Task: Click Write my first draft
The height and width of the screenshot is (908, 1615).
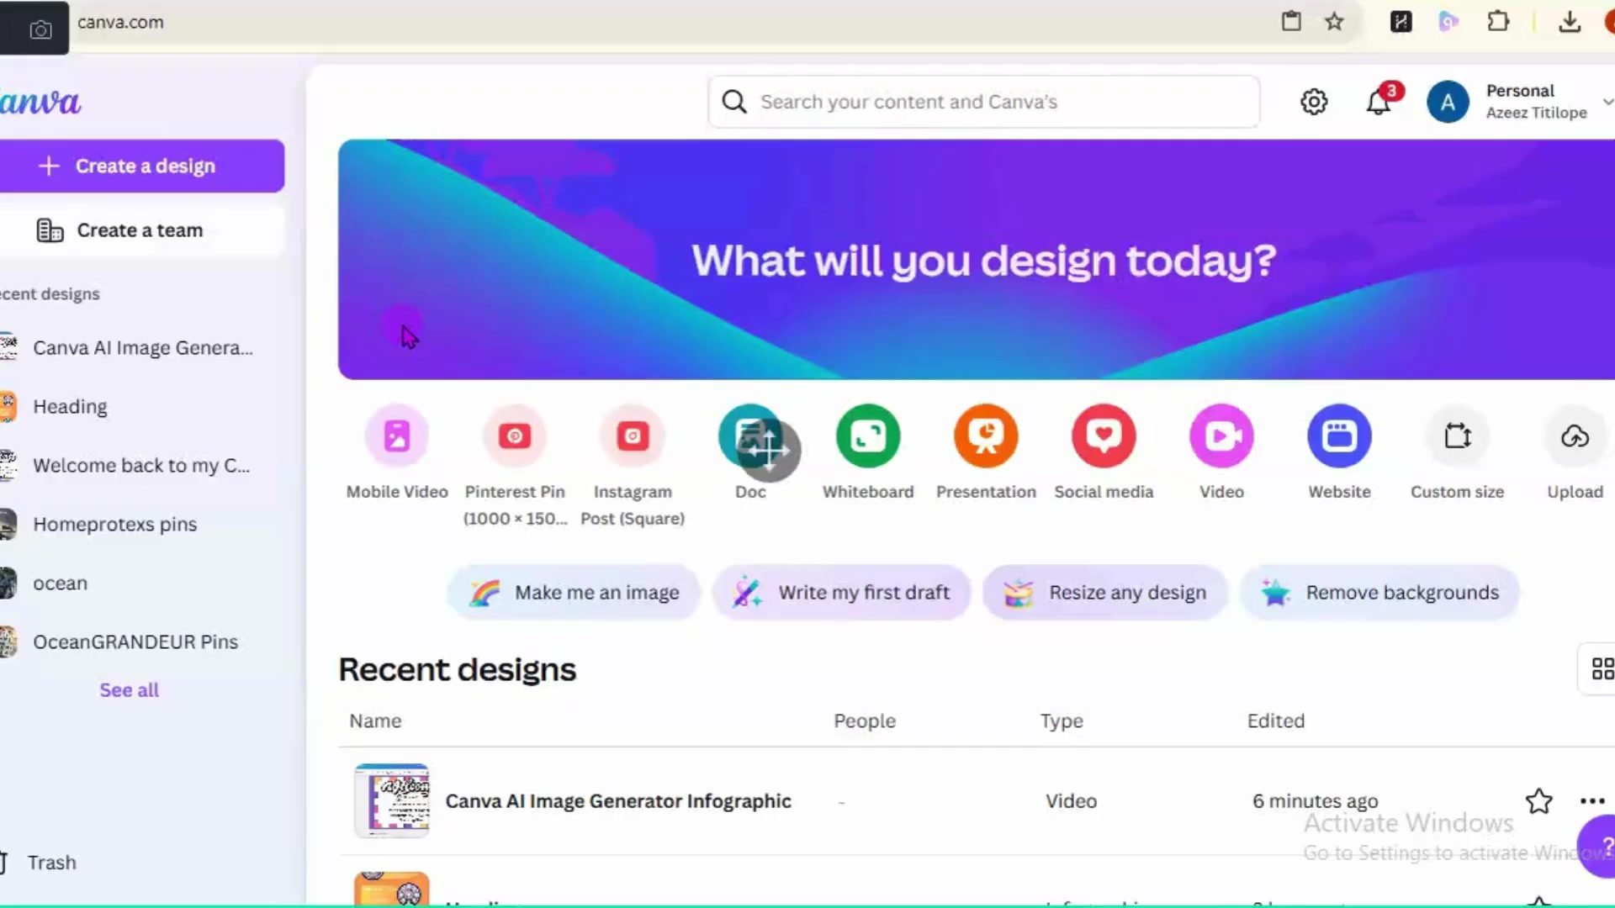Action: (x=841, y=593)
